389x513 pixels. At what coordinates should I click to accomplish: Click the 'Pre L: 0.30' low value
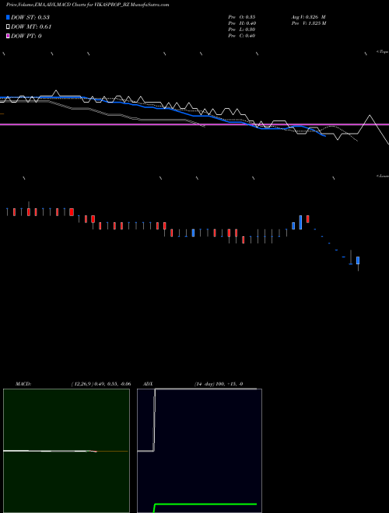click(x=242, y=30)
